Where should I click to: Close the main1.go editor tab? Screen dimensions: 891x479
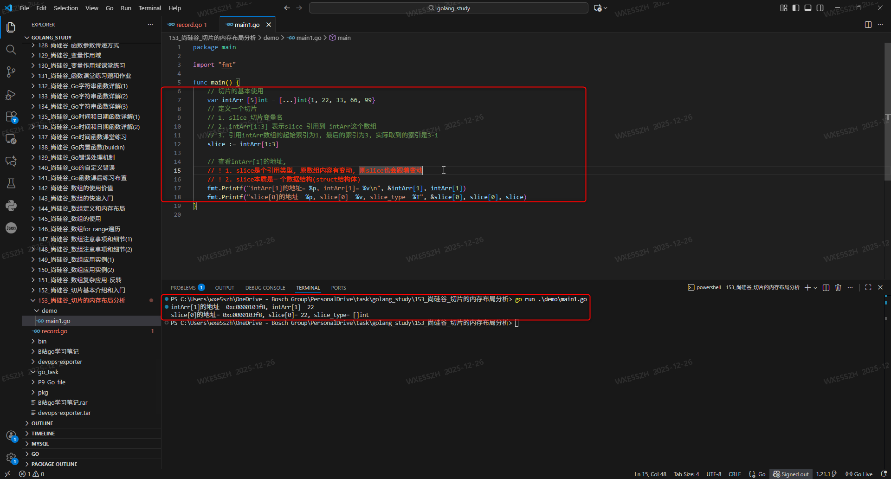269,25
